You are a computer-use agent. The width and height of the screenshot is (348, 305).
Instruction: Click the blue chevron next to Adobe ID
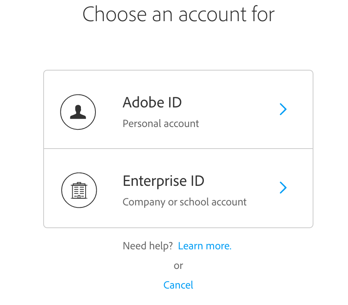pyautogui.click(x=283, y=109)
